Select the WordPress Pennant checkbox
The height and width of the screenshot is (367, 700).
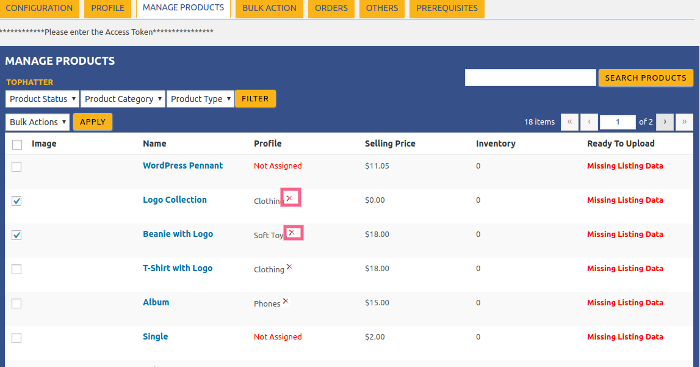[16, 167]
